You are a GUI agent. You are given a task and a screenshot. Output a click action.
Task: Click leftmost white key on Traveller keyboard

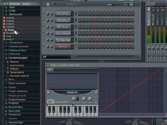[x=48, y=111]
